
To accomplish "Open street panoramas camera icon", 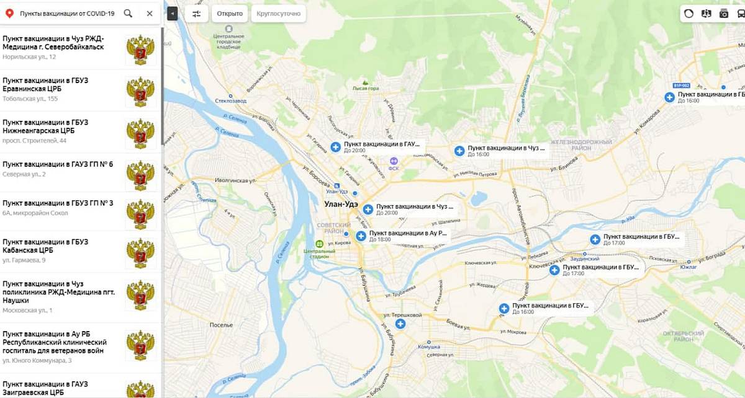I will point(724,13).
